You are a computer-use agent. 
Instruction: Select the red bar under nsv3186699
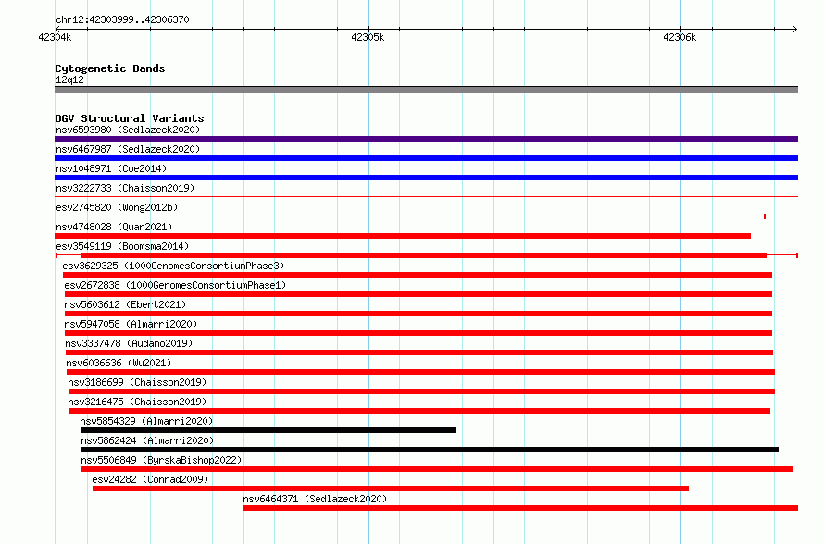pos(421,391)
